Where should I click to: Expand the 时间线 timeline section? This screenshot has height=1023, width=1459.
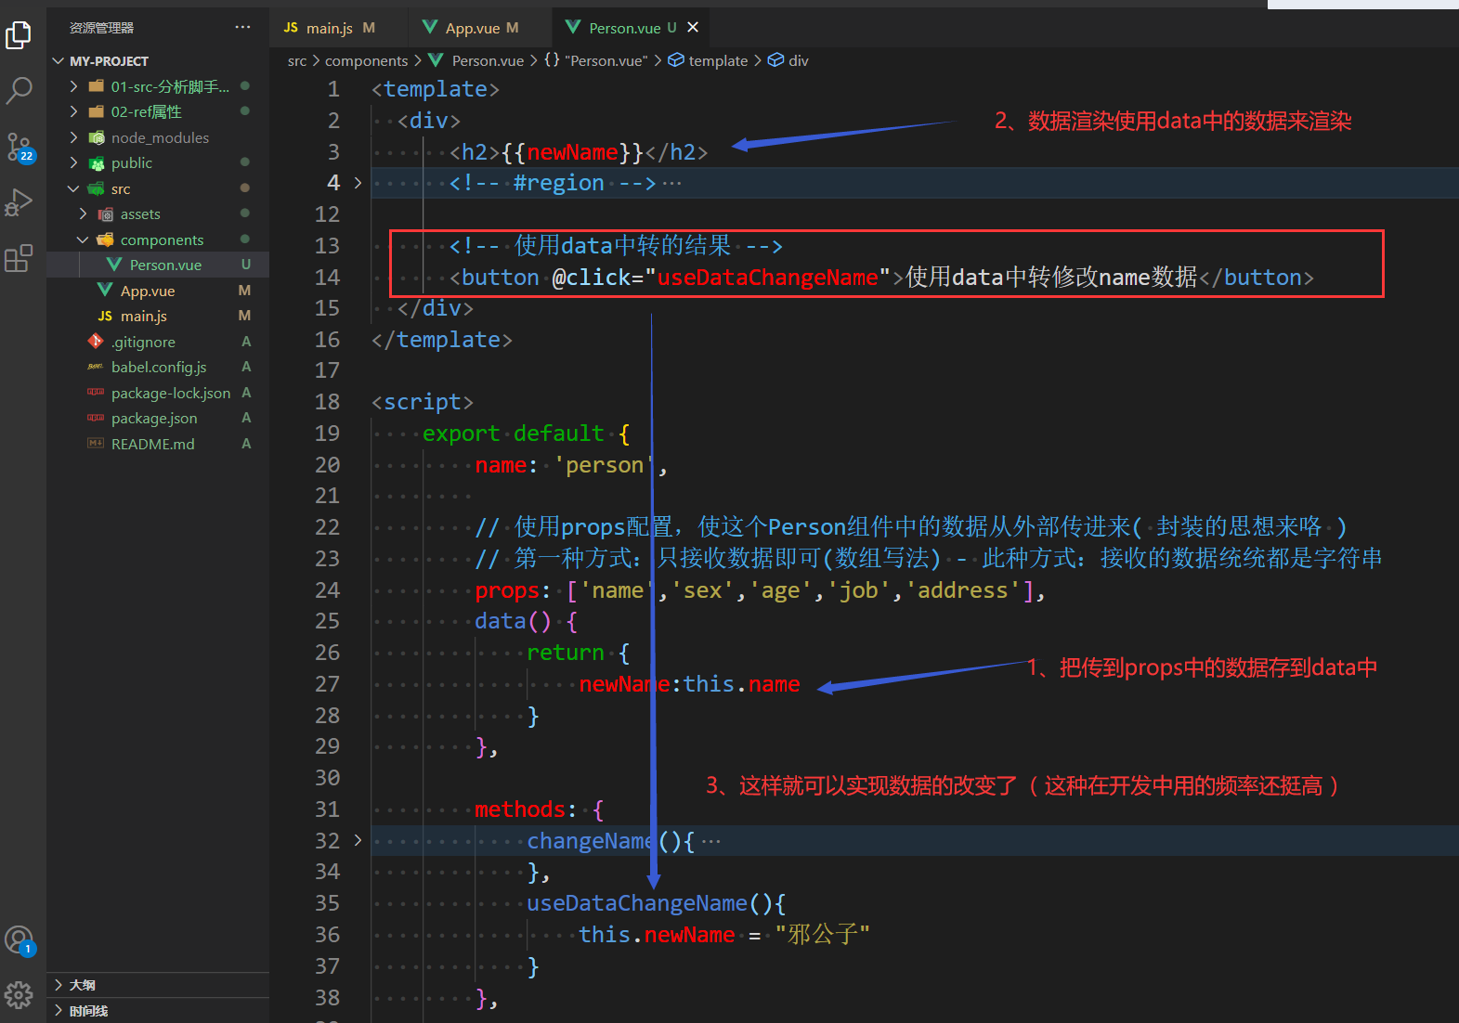click(158, 1011)
